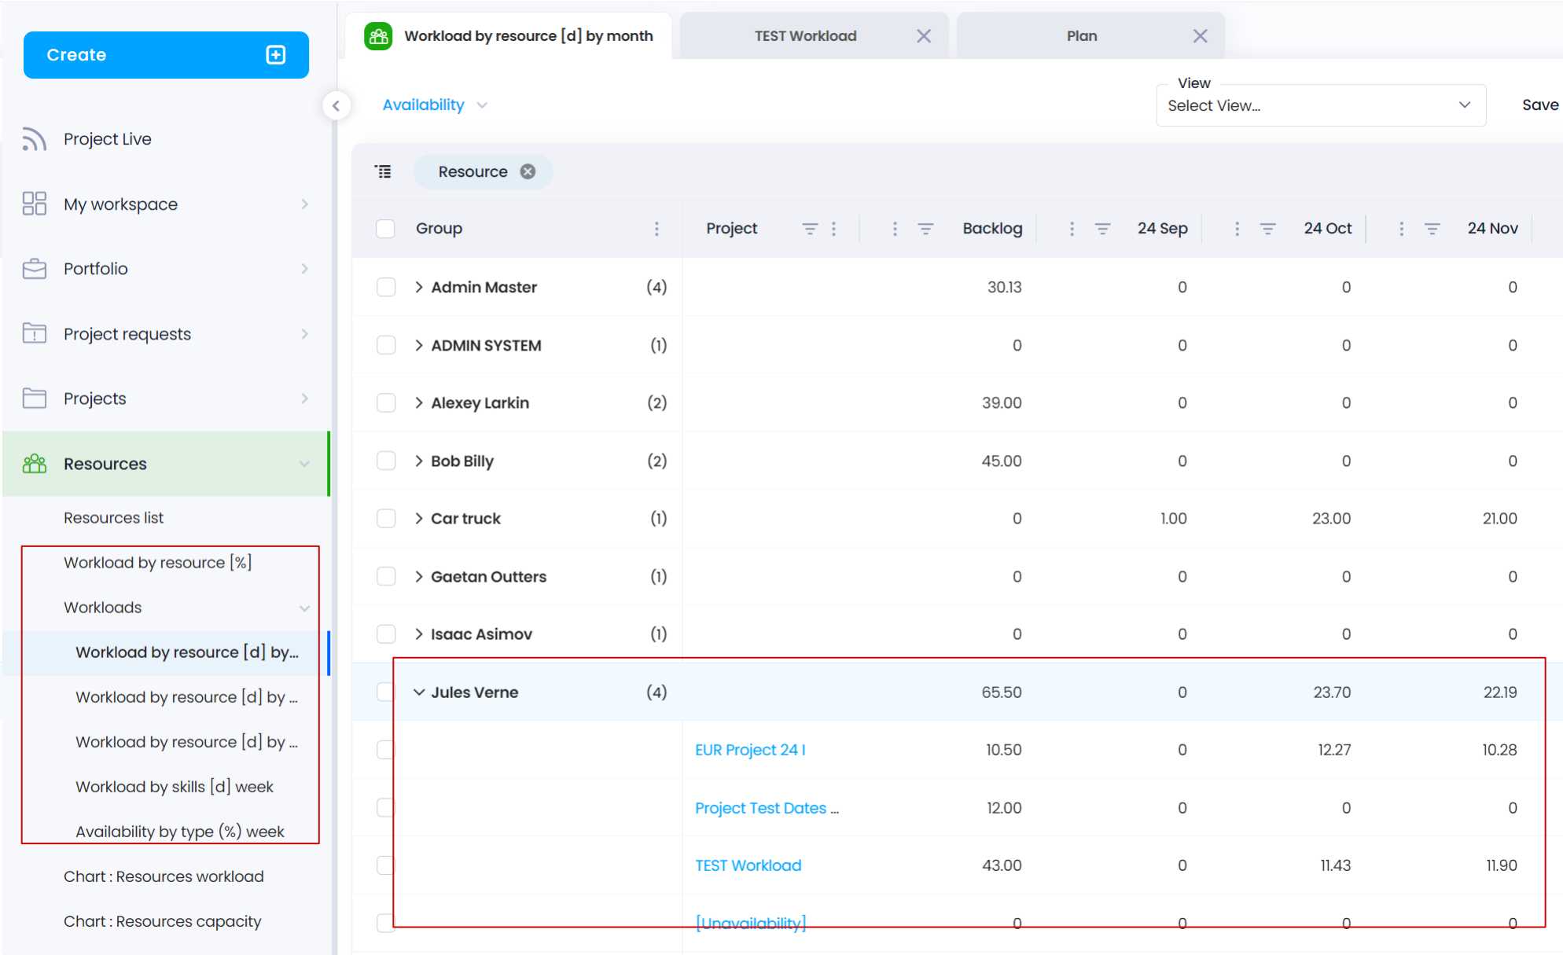Expand the My workspace sidebar section

304,204
